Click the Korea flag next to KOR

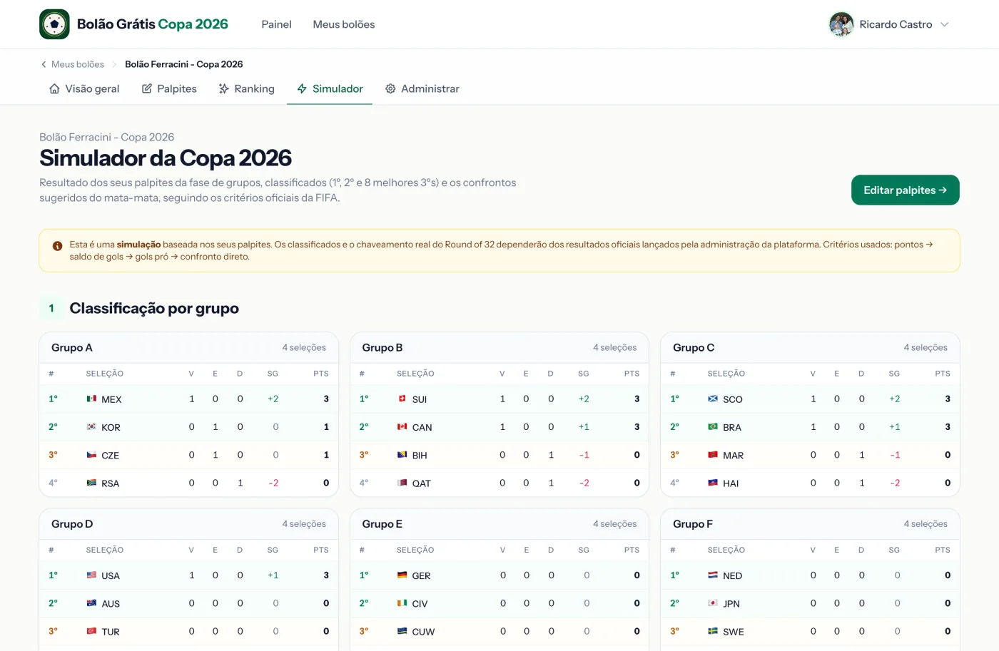click(91, 426)
